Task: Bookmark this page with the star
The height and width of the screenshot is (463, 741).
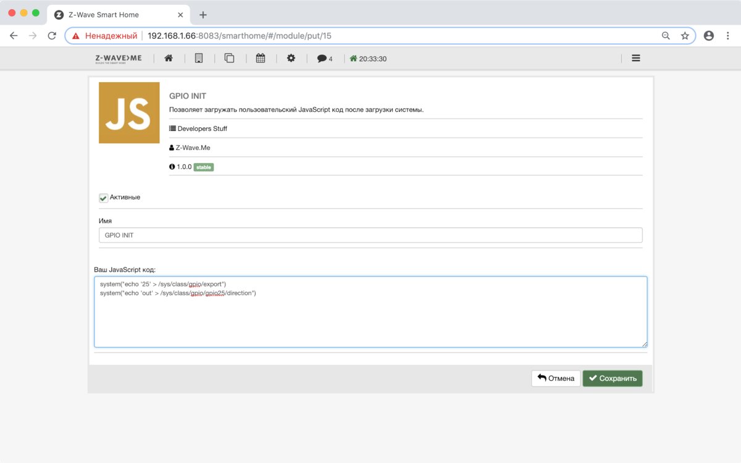Action: tap(685, 36)
